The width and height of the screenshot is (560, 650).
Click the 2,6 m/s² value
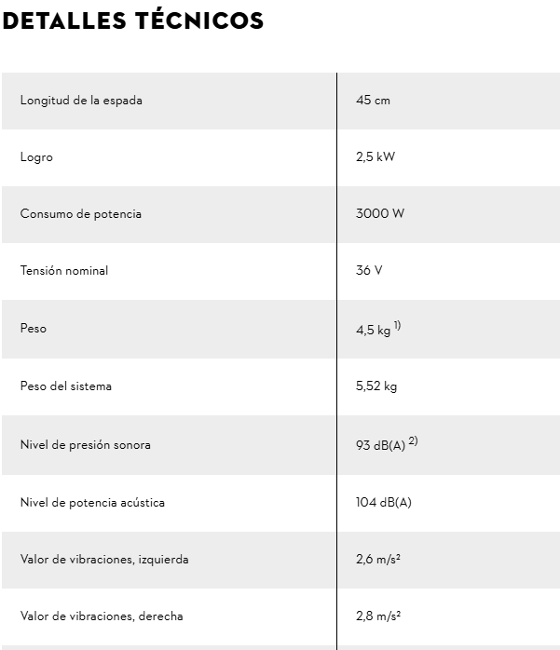pos(378,560)
